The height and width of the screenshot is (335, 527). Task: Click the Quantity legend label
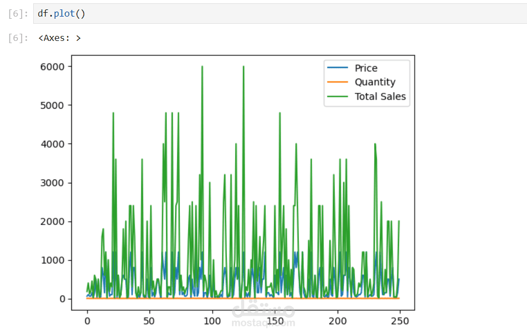(x=375, y=82)
